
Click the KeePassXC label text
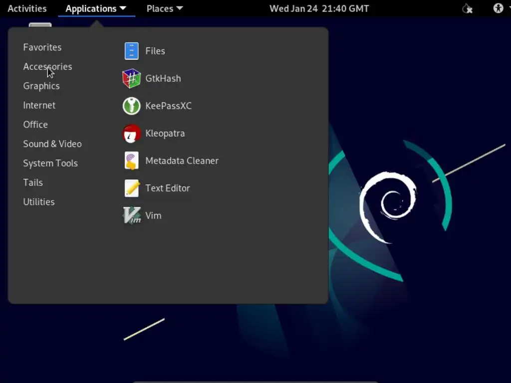click(169, 106)
